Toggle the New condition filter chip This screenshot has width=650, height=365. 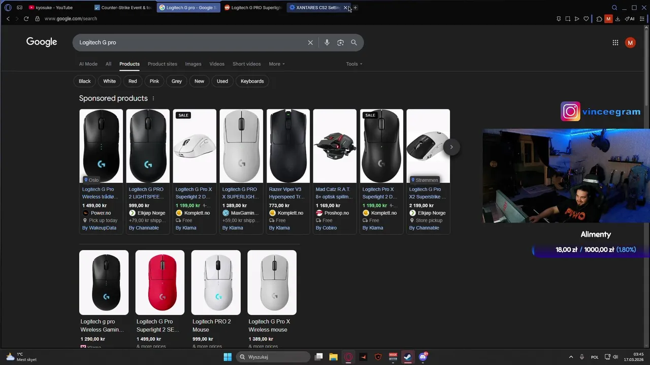tap(199, 81)
